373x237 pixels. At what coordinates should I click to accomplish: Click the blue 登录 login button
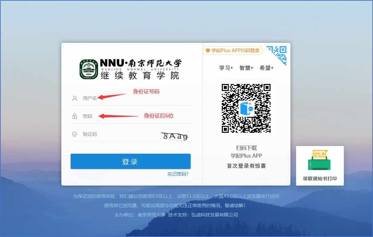[x=131, y=162]
